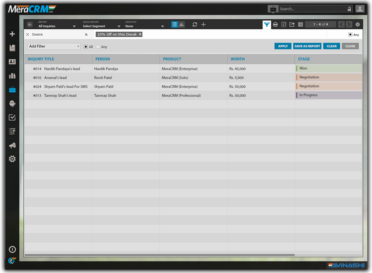Click the briefcase icon beside search box
Image resolution: width=372 pixels, height=273 pixels.
pos(273,9)
